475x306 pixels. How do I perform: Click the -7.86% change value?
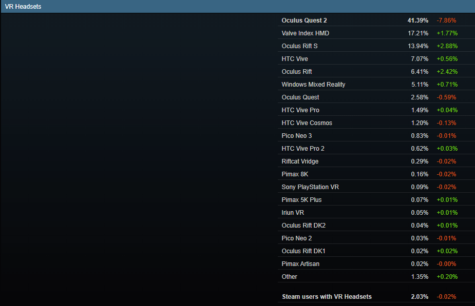click(447, 21)
